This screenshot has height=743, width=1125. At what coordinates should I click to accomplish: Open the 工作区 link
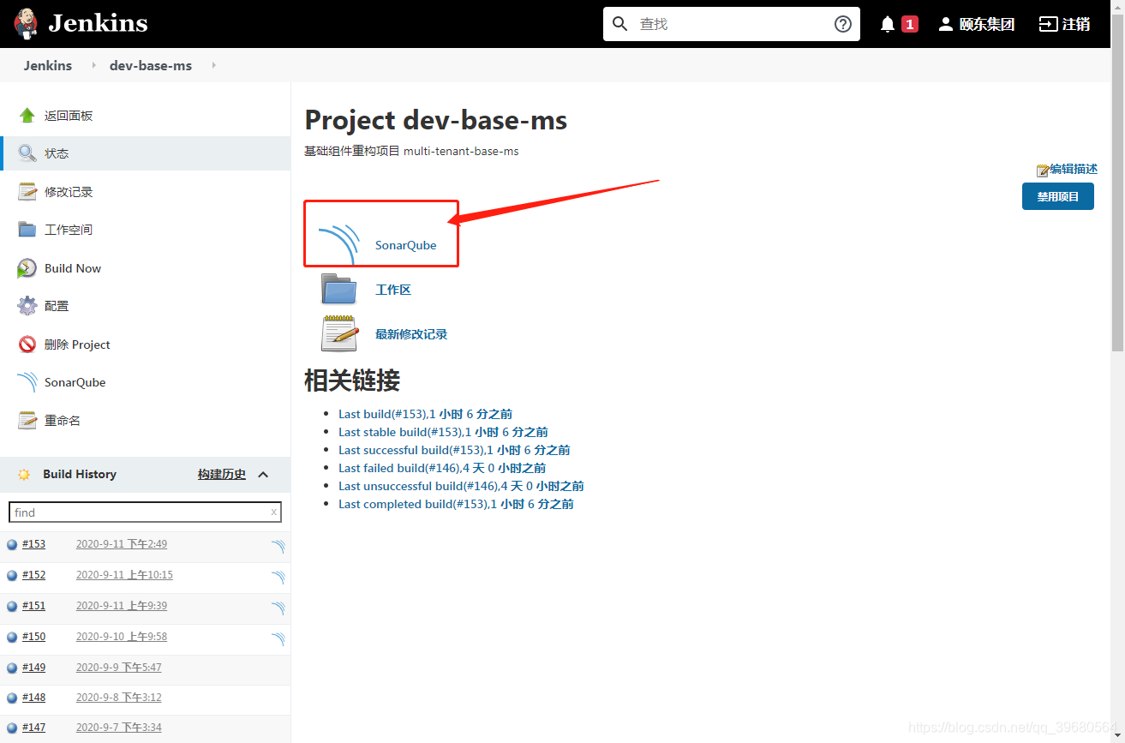coord(393,290)
